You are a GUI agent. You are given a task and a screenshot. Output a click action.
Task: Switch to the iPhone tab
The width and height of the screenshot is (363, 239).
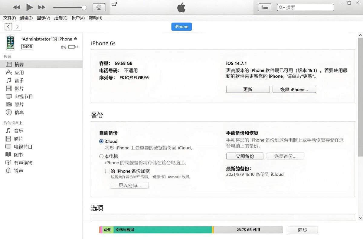click(181, 27)
